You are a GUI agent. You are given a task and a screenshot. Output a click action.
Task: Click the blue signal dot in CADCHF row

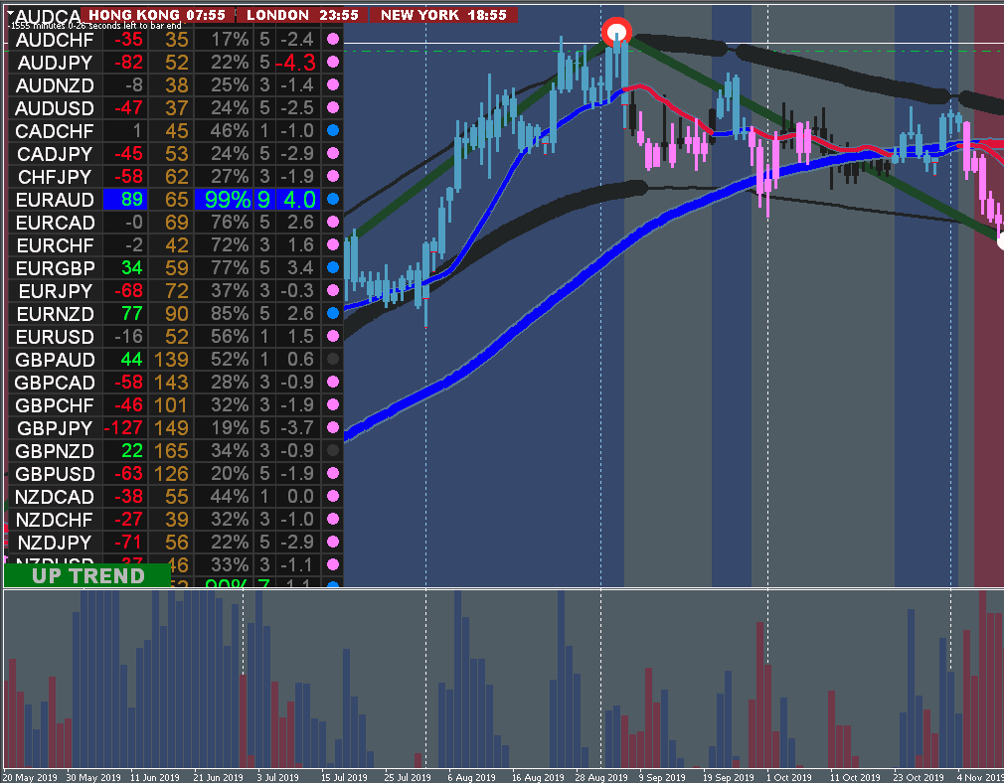(333, 130)
